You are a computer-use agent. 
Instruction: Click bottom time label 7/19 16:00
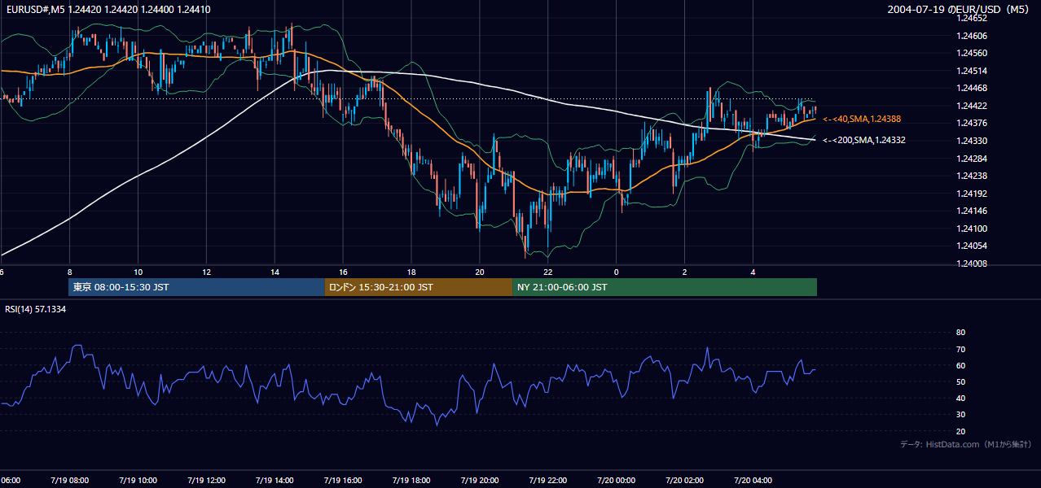[343, 480]
